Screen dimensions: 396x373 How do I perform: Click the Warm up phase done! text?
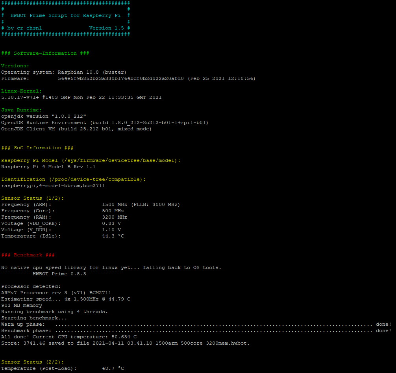click(x=383, y=324)
